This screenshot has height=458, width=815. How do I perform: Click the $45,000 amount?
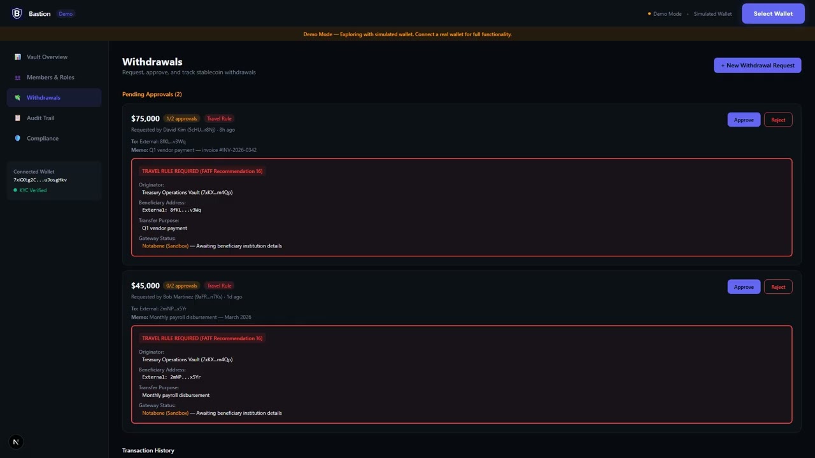145,286
